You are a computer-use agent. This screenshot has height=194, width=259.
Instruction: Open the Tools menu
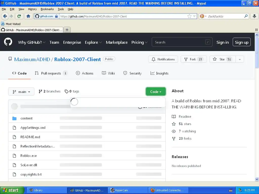point(61,9)
